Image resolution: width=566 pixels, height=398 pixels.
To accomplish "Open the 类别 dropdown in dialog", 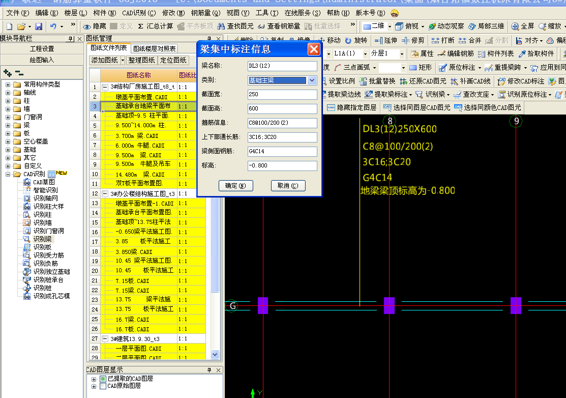I will click(312, 80).
